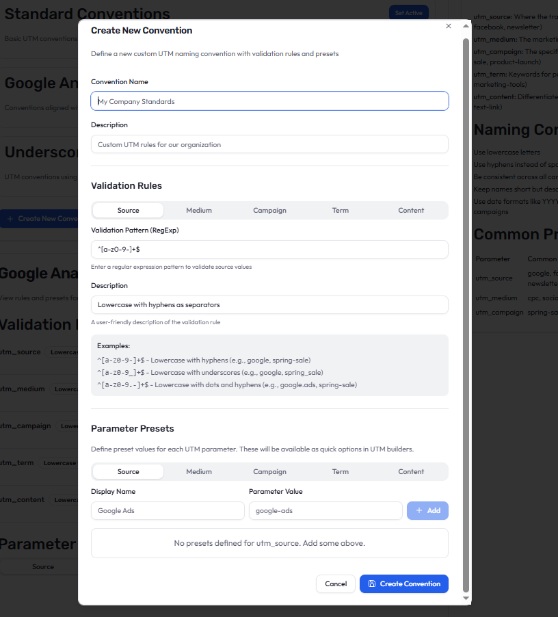Close the Create New Convention dialog
This screenshot has height=617, width=558.
pyautogui.click(x=449, y=26)
